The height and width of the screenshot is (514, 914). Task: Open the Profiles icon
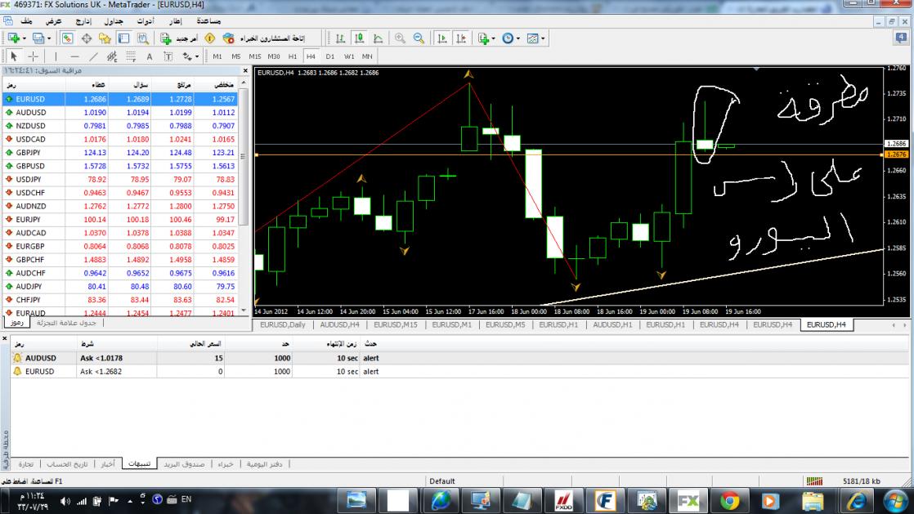point(38,38)
